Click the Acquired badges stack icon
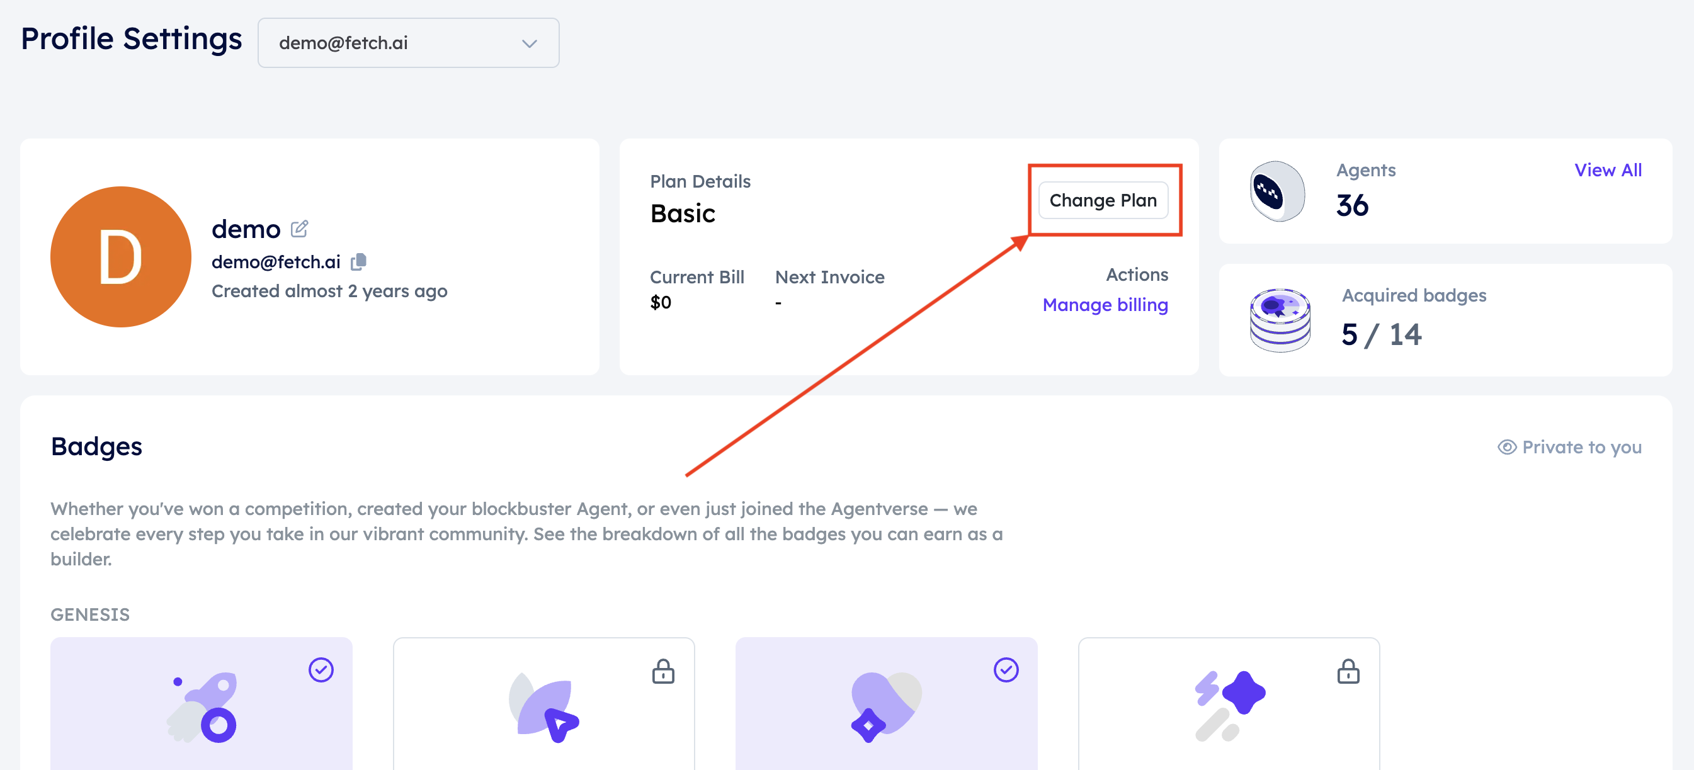The height and width of the screenshot is (770, 1694). point(1279,320)
